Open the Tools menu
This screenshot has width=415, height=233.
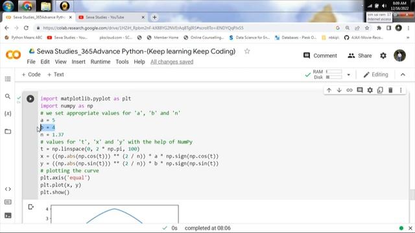pyautogui.click(x=122, y=62)
